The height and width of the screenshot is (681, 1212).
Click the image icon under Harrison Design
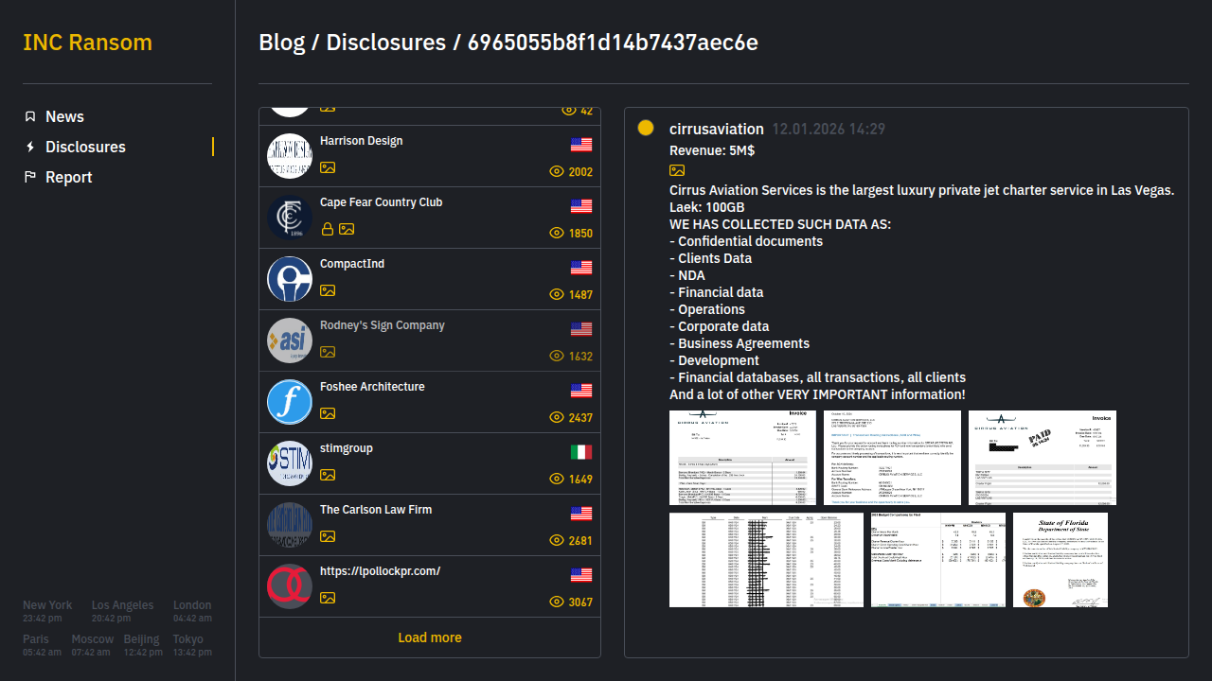click(328, 167)
